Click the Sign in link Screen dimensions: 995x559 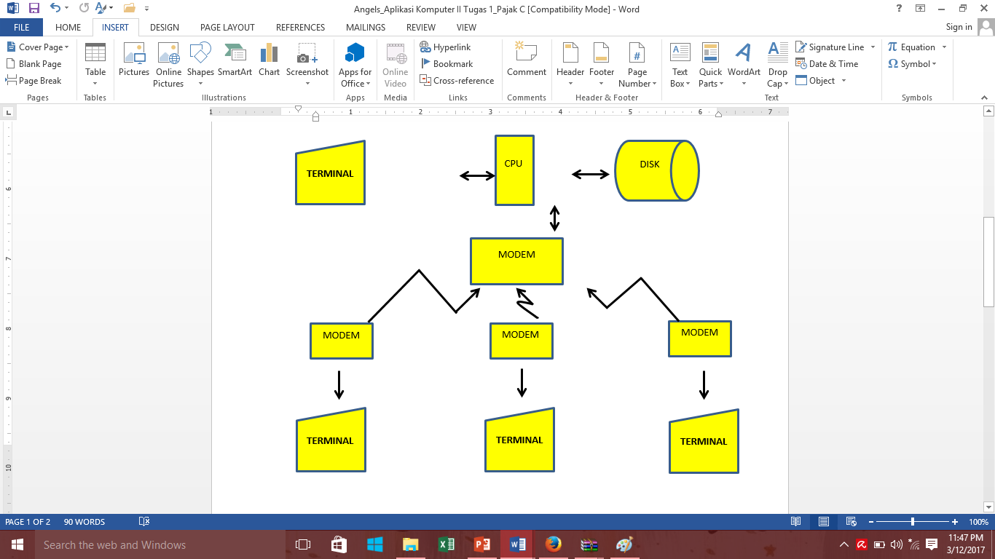point(959,27)
